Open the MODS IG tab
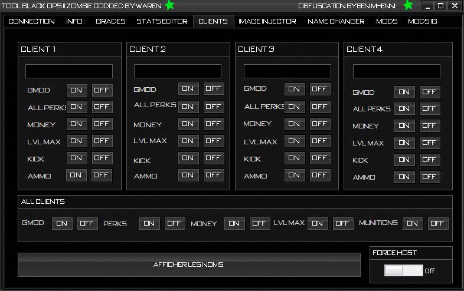The width and height of the screenshot is (464, 291). point(422,21)
